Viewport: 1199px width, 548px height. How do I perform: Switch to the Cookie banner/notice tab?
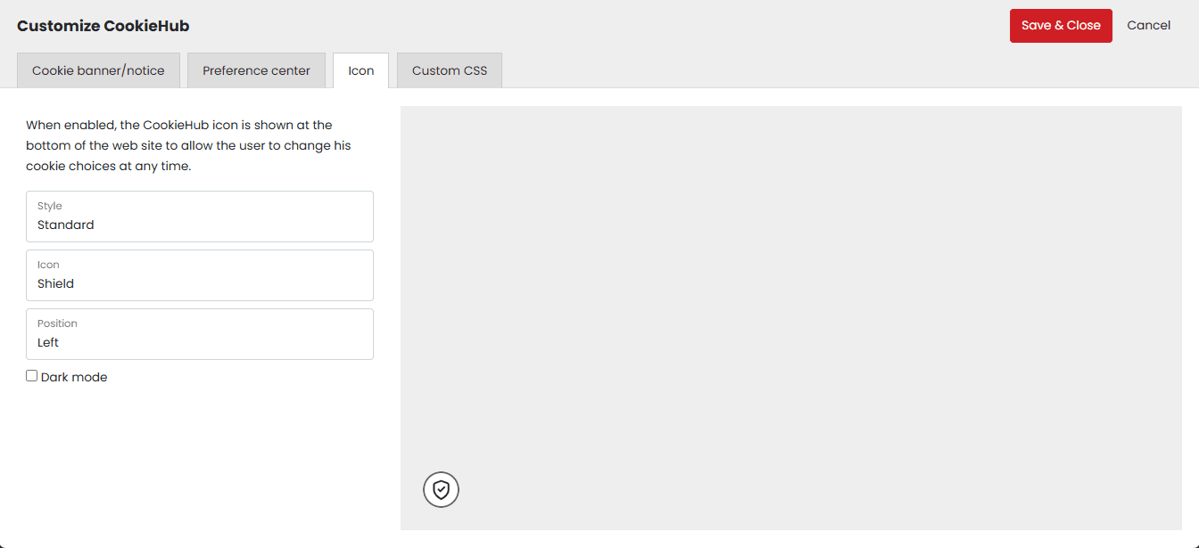[98, 70]
